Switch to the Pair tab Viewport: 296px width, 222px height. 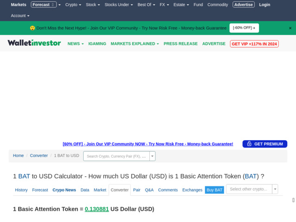coord(137,190)
